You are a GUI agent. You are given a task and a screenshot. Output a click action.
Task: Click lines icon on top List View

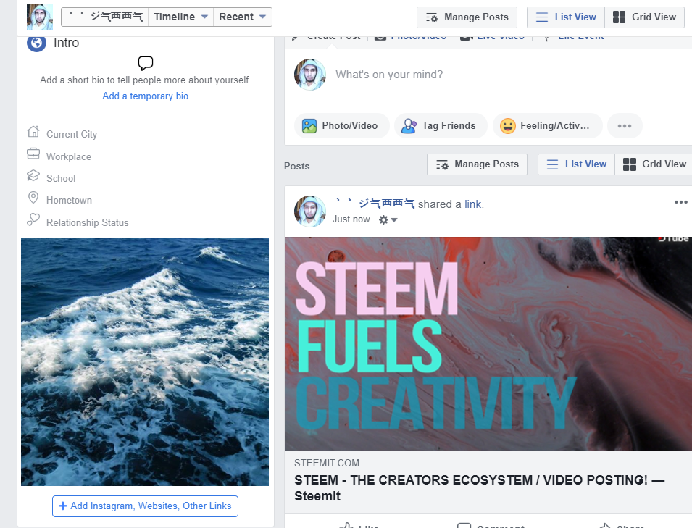tap(542, 17)
